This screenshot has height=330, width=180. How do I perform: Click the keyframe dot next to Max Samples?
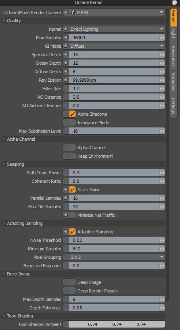[x=66, y=38]
